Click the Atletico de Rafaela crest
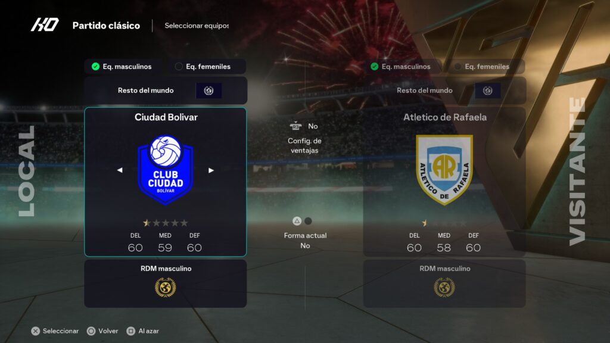 coord(444,170)
